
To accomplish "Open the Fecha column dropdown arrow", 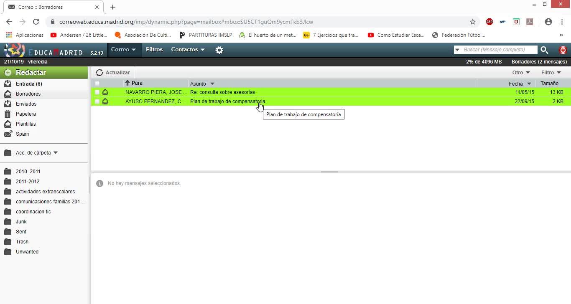I will coord(529,84).
